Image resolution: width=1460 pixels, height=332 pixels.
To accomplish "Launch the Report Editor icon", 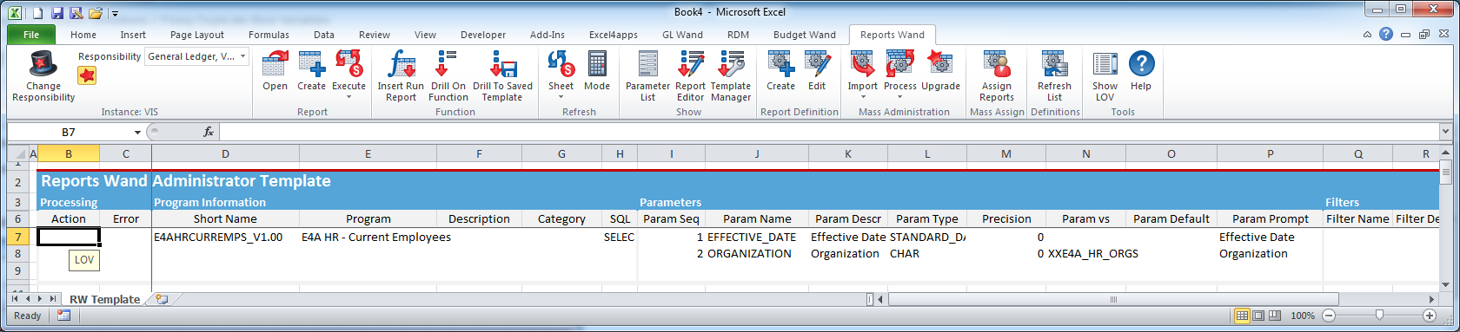I will click(690, 64).
